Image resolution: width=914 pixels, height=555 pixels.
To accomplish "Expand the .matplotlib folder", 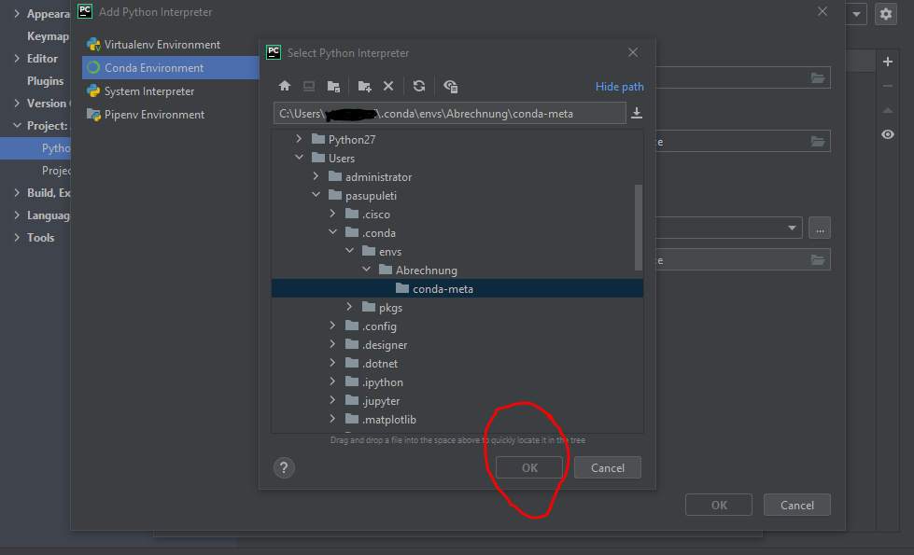I will 333,418.
